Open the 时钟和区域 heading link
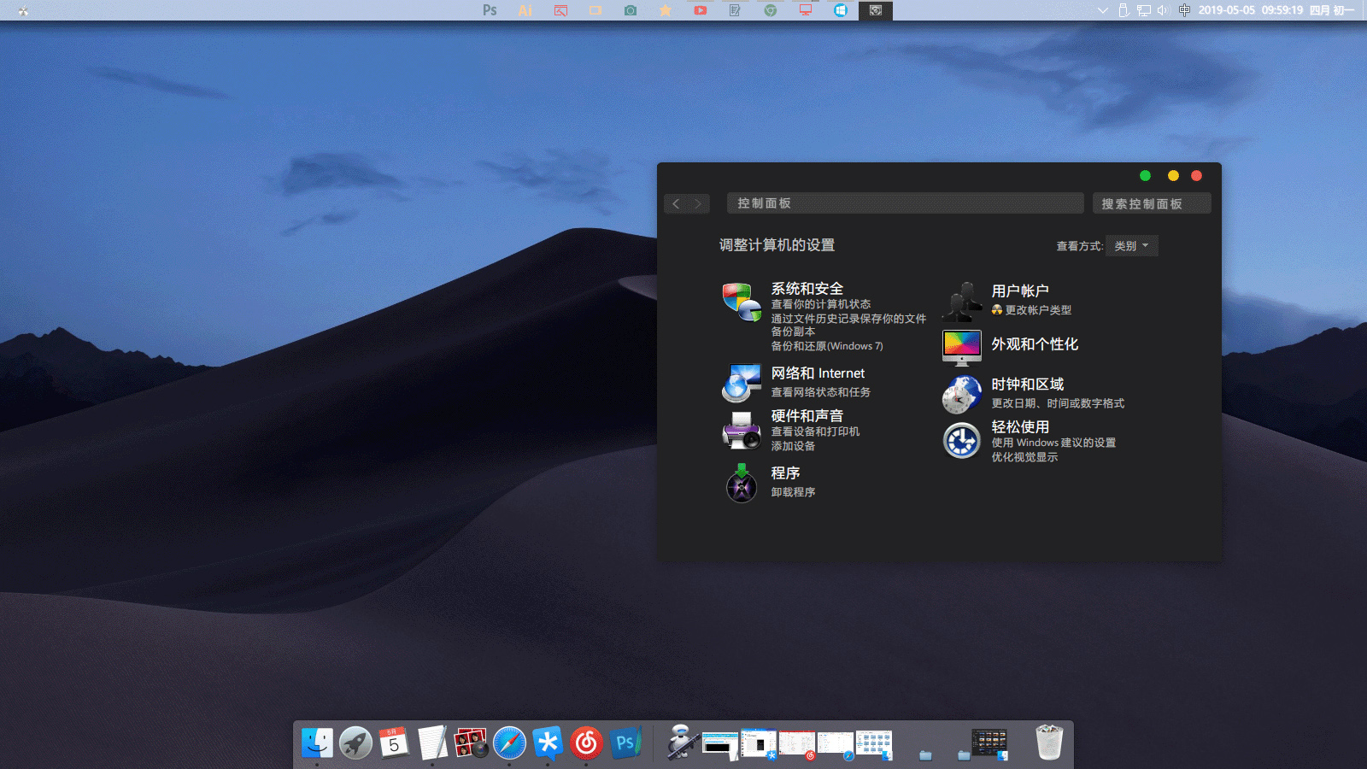The height and width of the screenshot is (769, 1367). click(1028, 384)
